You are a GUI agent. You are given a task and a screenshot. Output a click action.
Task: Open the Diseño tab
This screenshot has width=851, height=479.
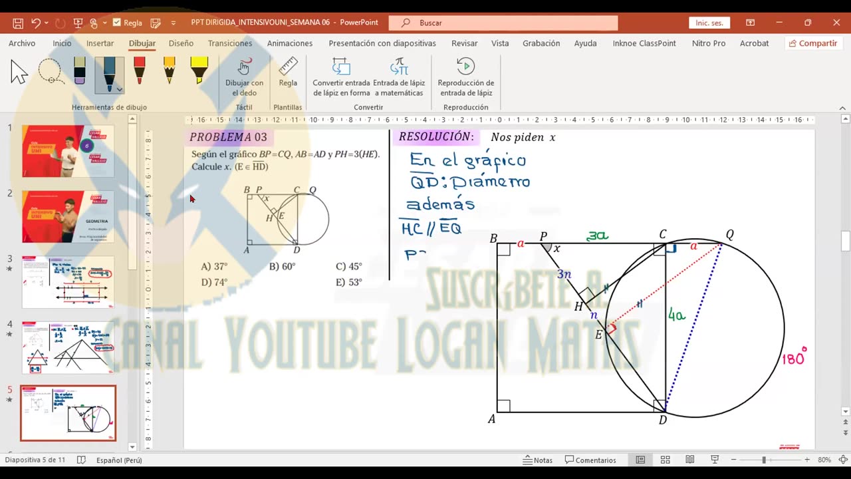click(181, 43)
